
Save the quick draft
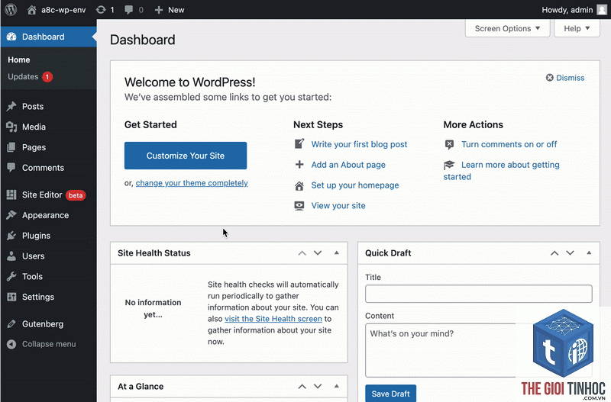390,394
